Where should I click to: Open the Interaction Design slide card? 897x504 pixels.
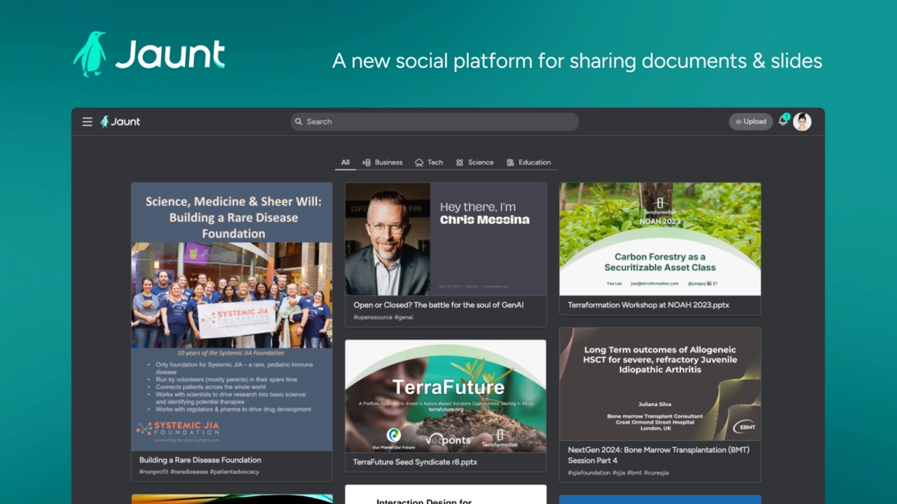point(446,494)
